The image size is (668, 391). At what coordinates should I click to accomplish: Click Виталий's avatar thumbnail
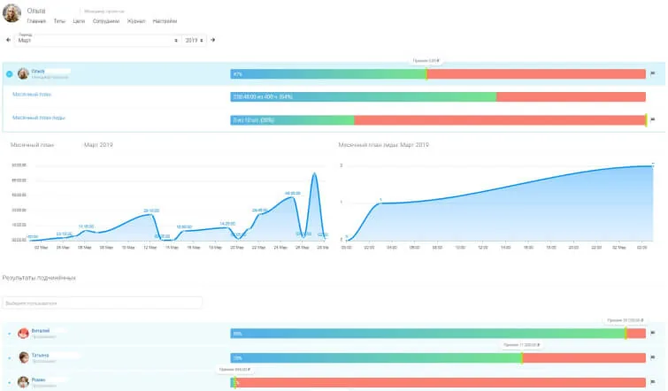click(x=23, y=333)
